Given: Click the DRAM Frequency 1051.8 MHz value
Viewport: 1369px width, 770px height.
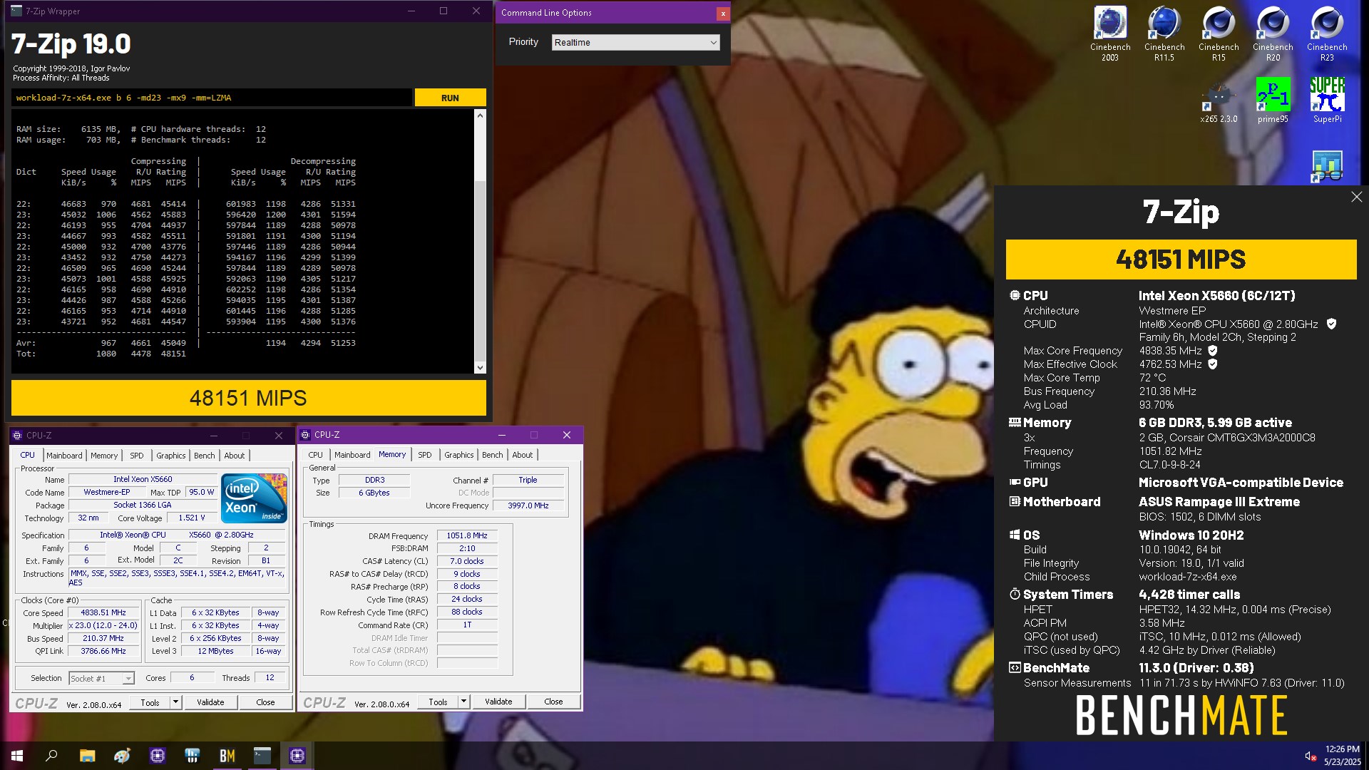Looking at the screenshot, I should click(x=467, y=535).
